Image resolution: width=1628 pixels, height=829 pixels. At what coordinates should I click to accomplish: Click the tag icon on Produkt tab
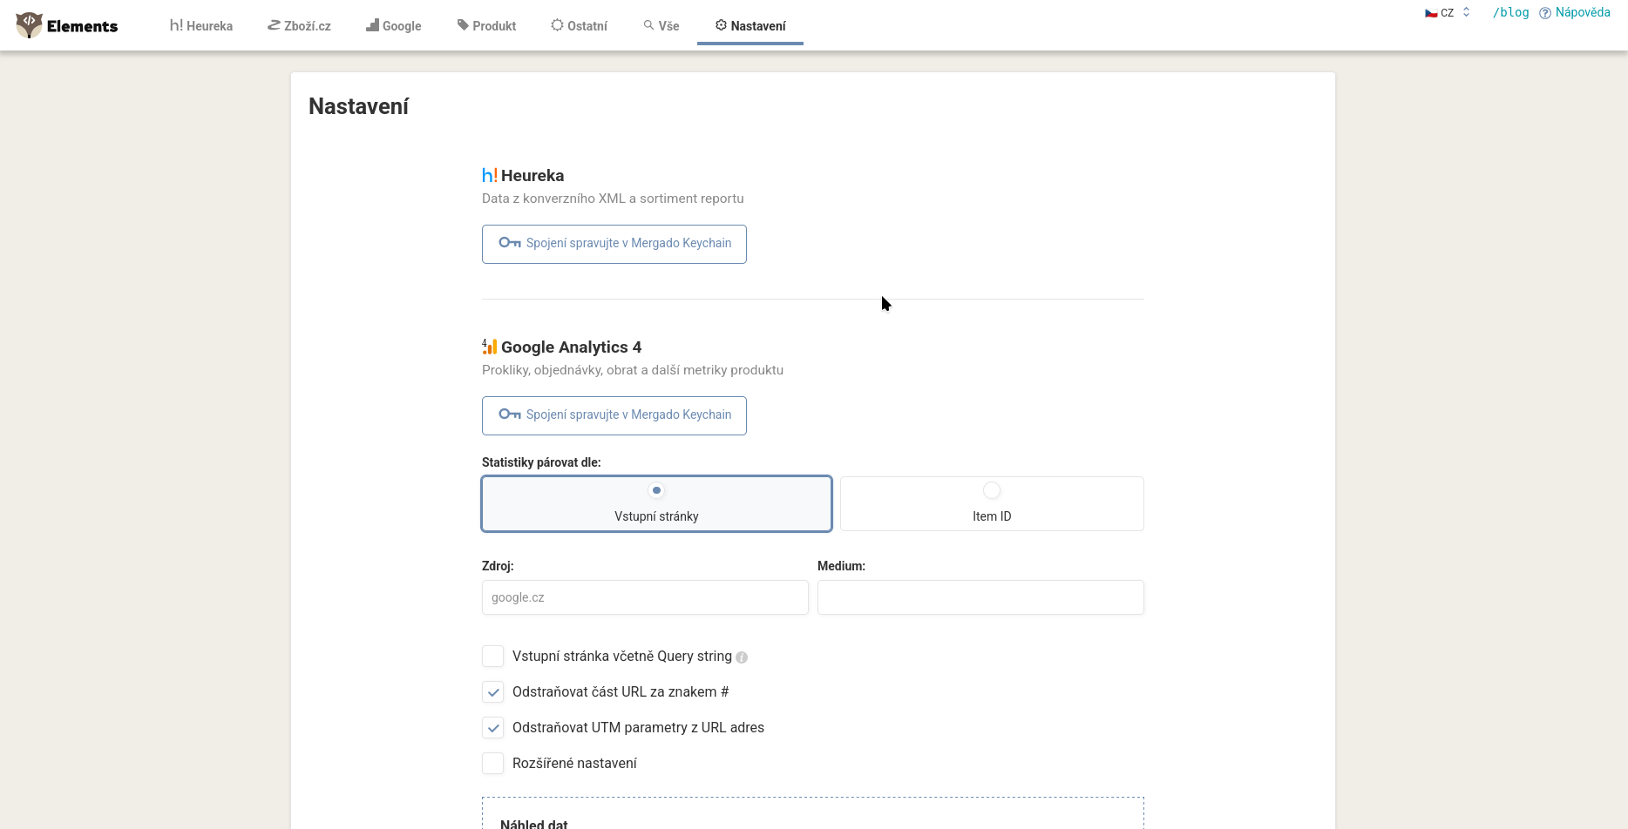463,25
